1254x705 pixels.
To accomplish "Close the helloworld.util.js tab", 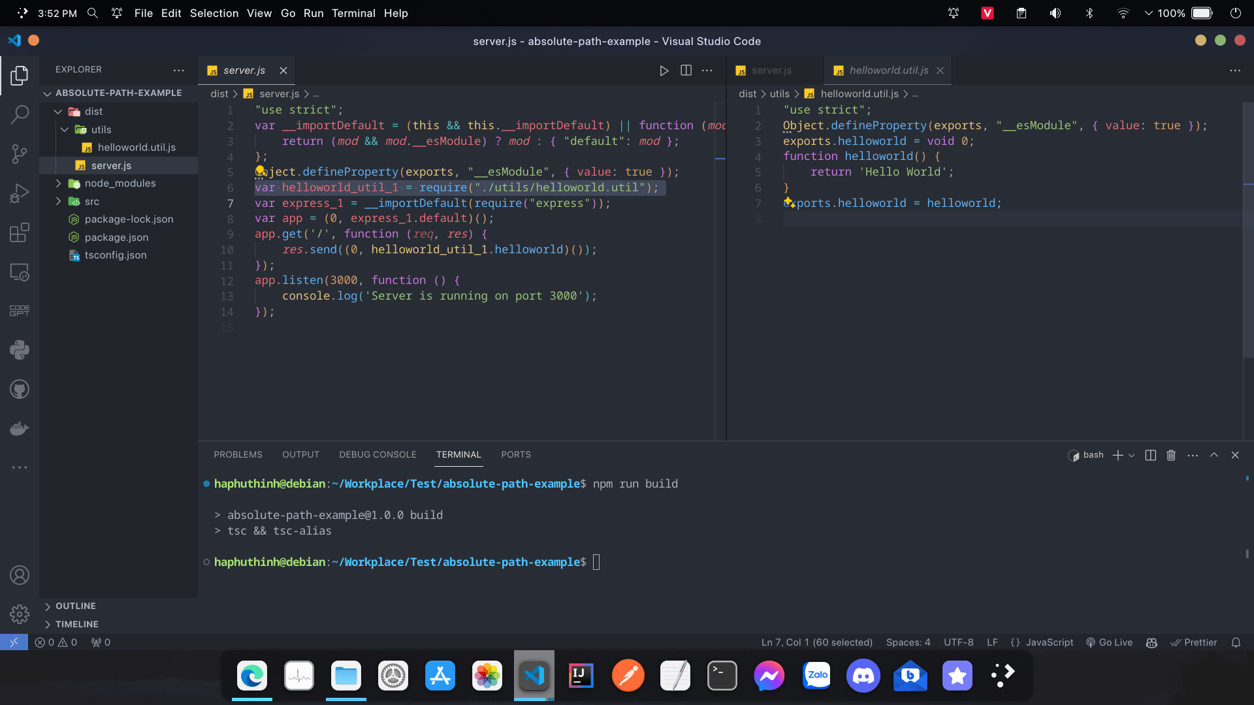I will click(940, 70).
